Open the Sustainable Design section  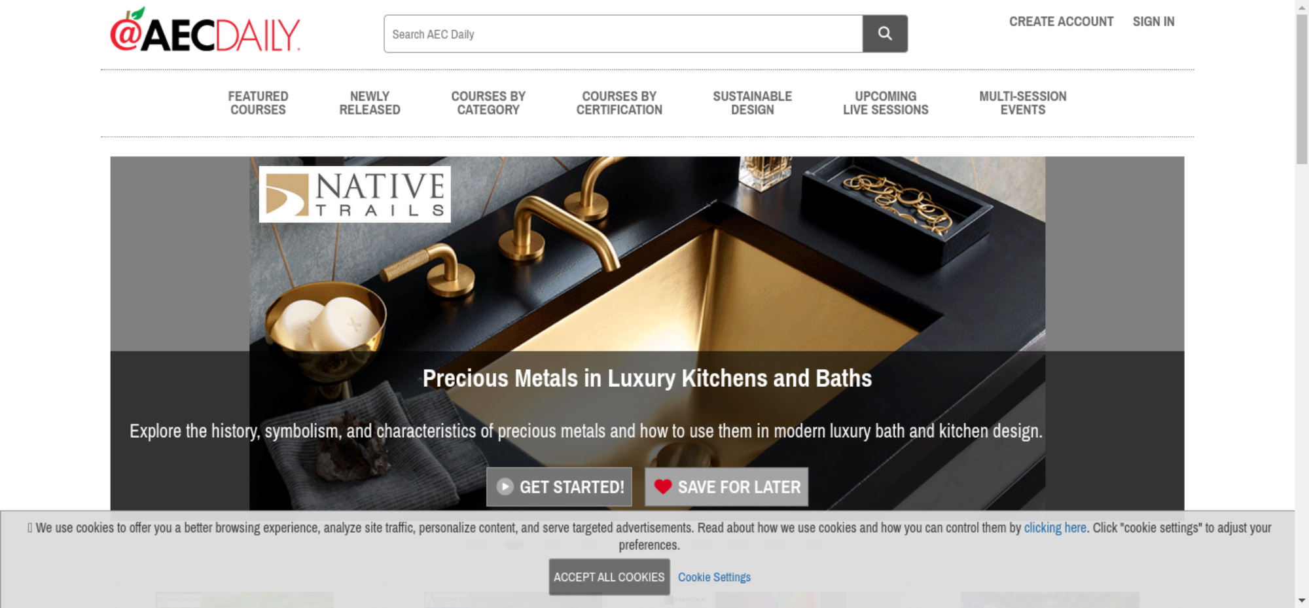click(753, 103)
